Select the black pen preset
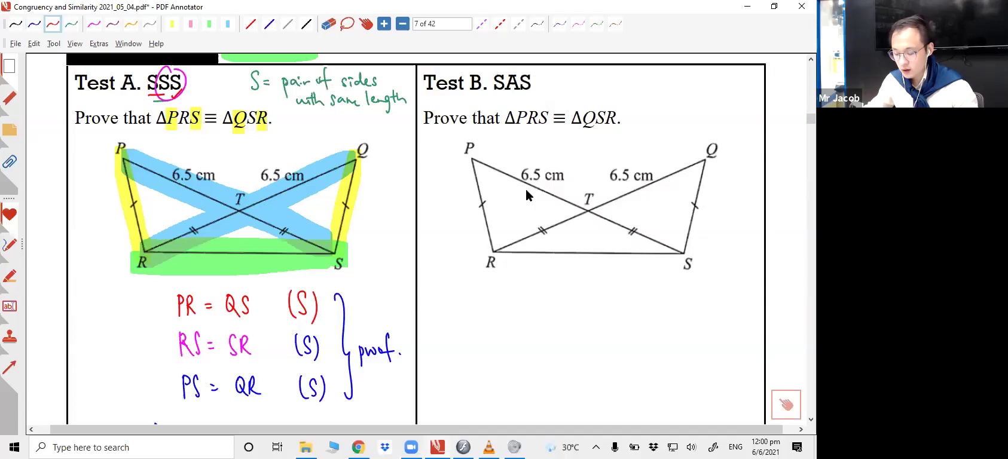1008x459 pixels. (x=16, y=25)
